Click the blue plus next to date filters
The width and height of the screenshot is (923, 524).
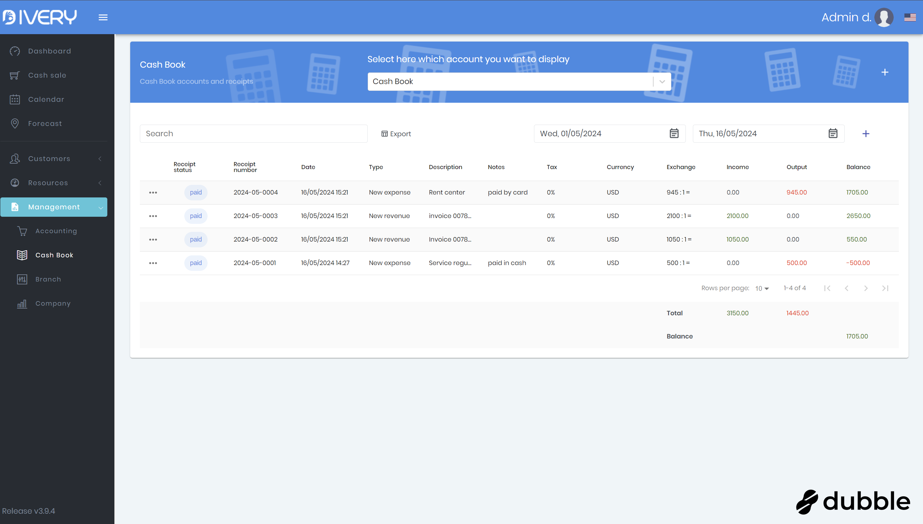(866, 134)
